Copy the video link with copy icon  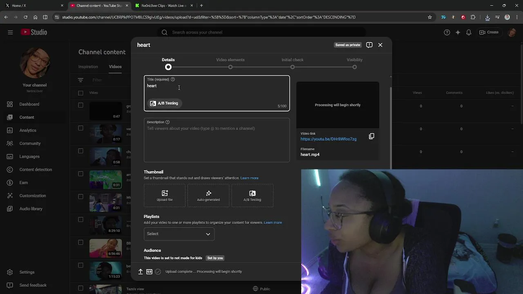[x=371, y=136]
